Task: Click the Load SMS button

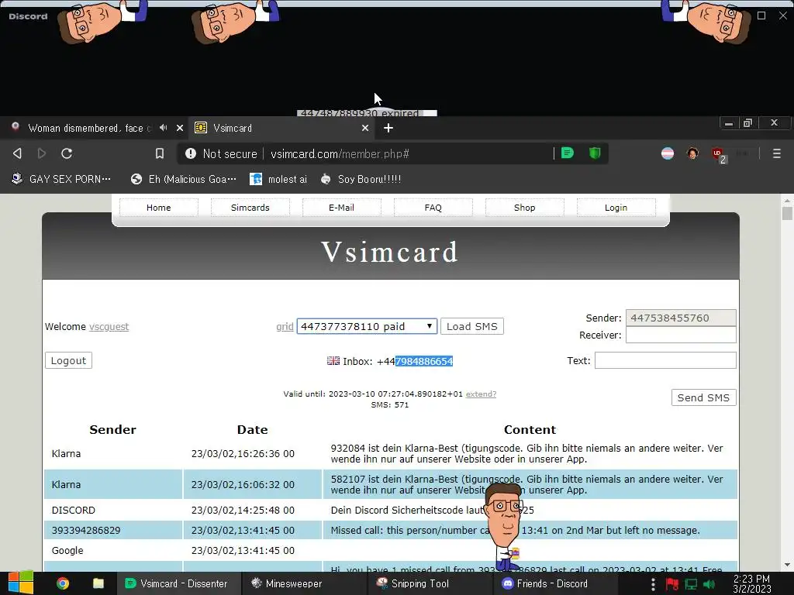Action: [x=472, y=326]
